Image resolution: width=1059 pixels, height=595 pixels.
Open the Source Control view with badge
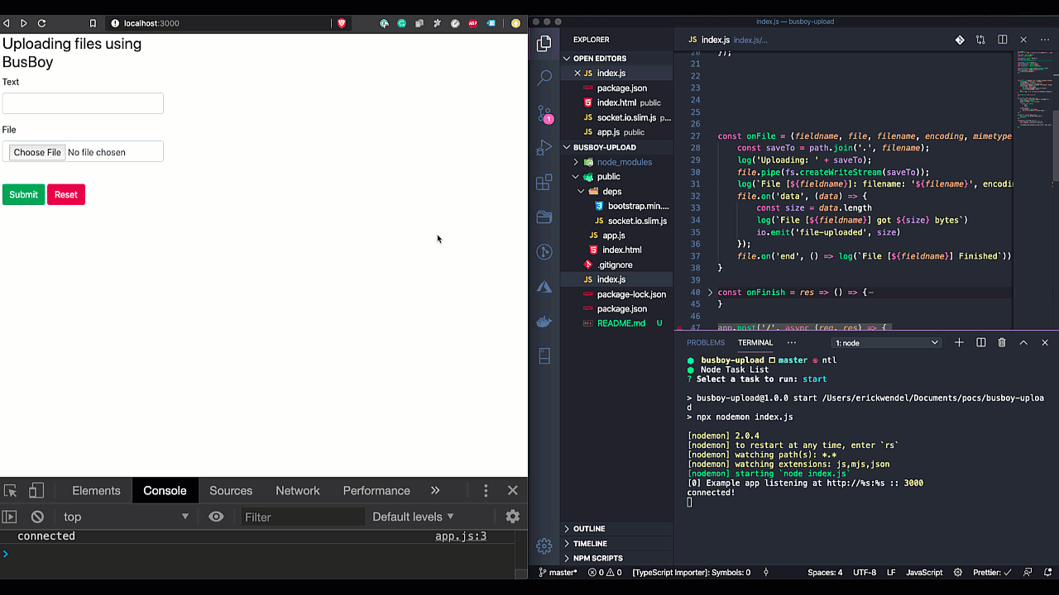[544, 113]
